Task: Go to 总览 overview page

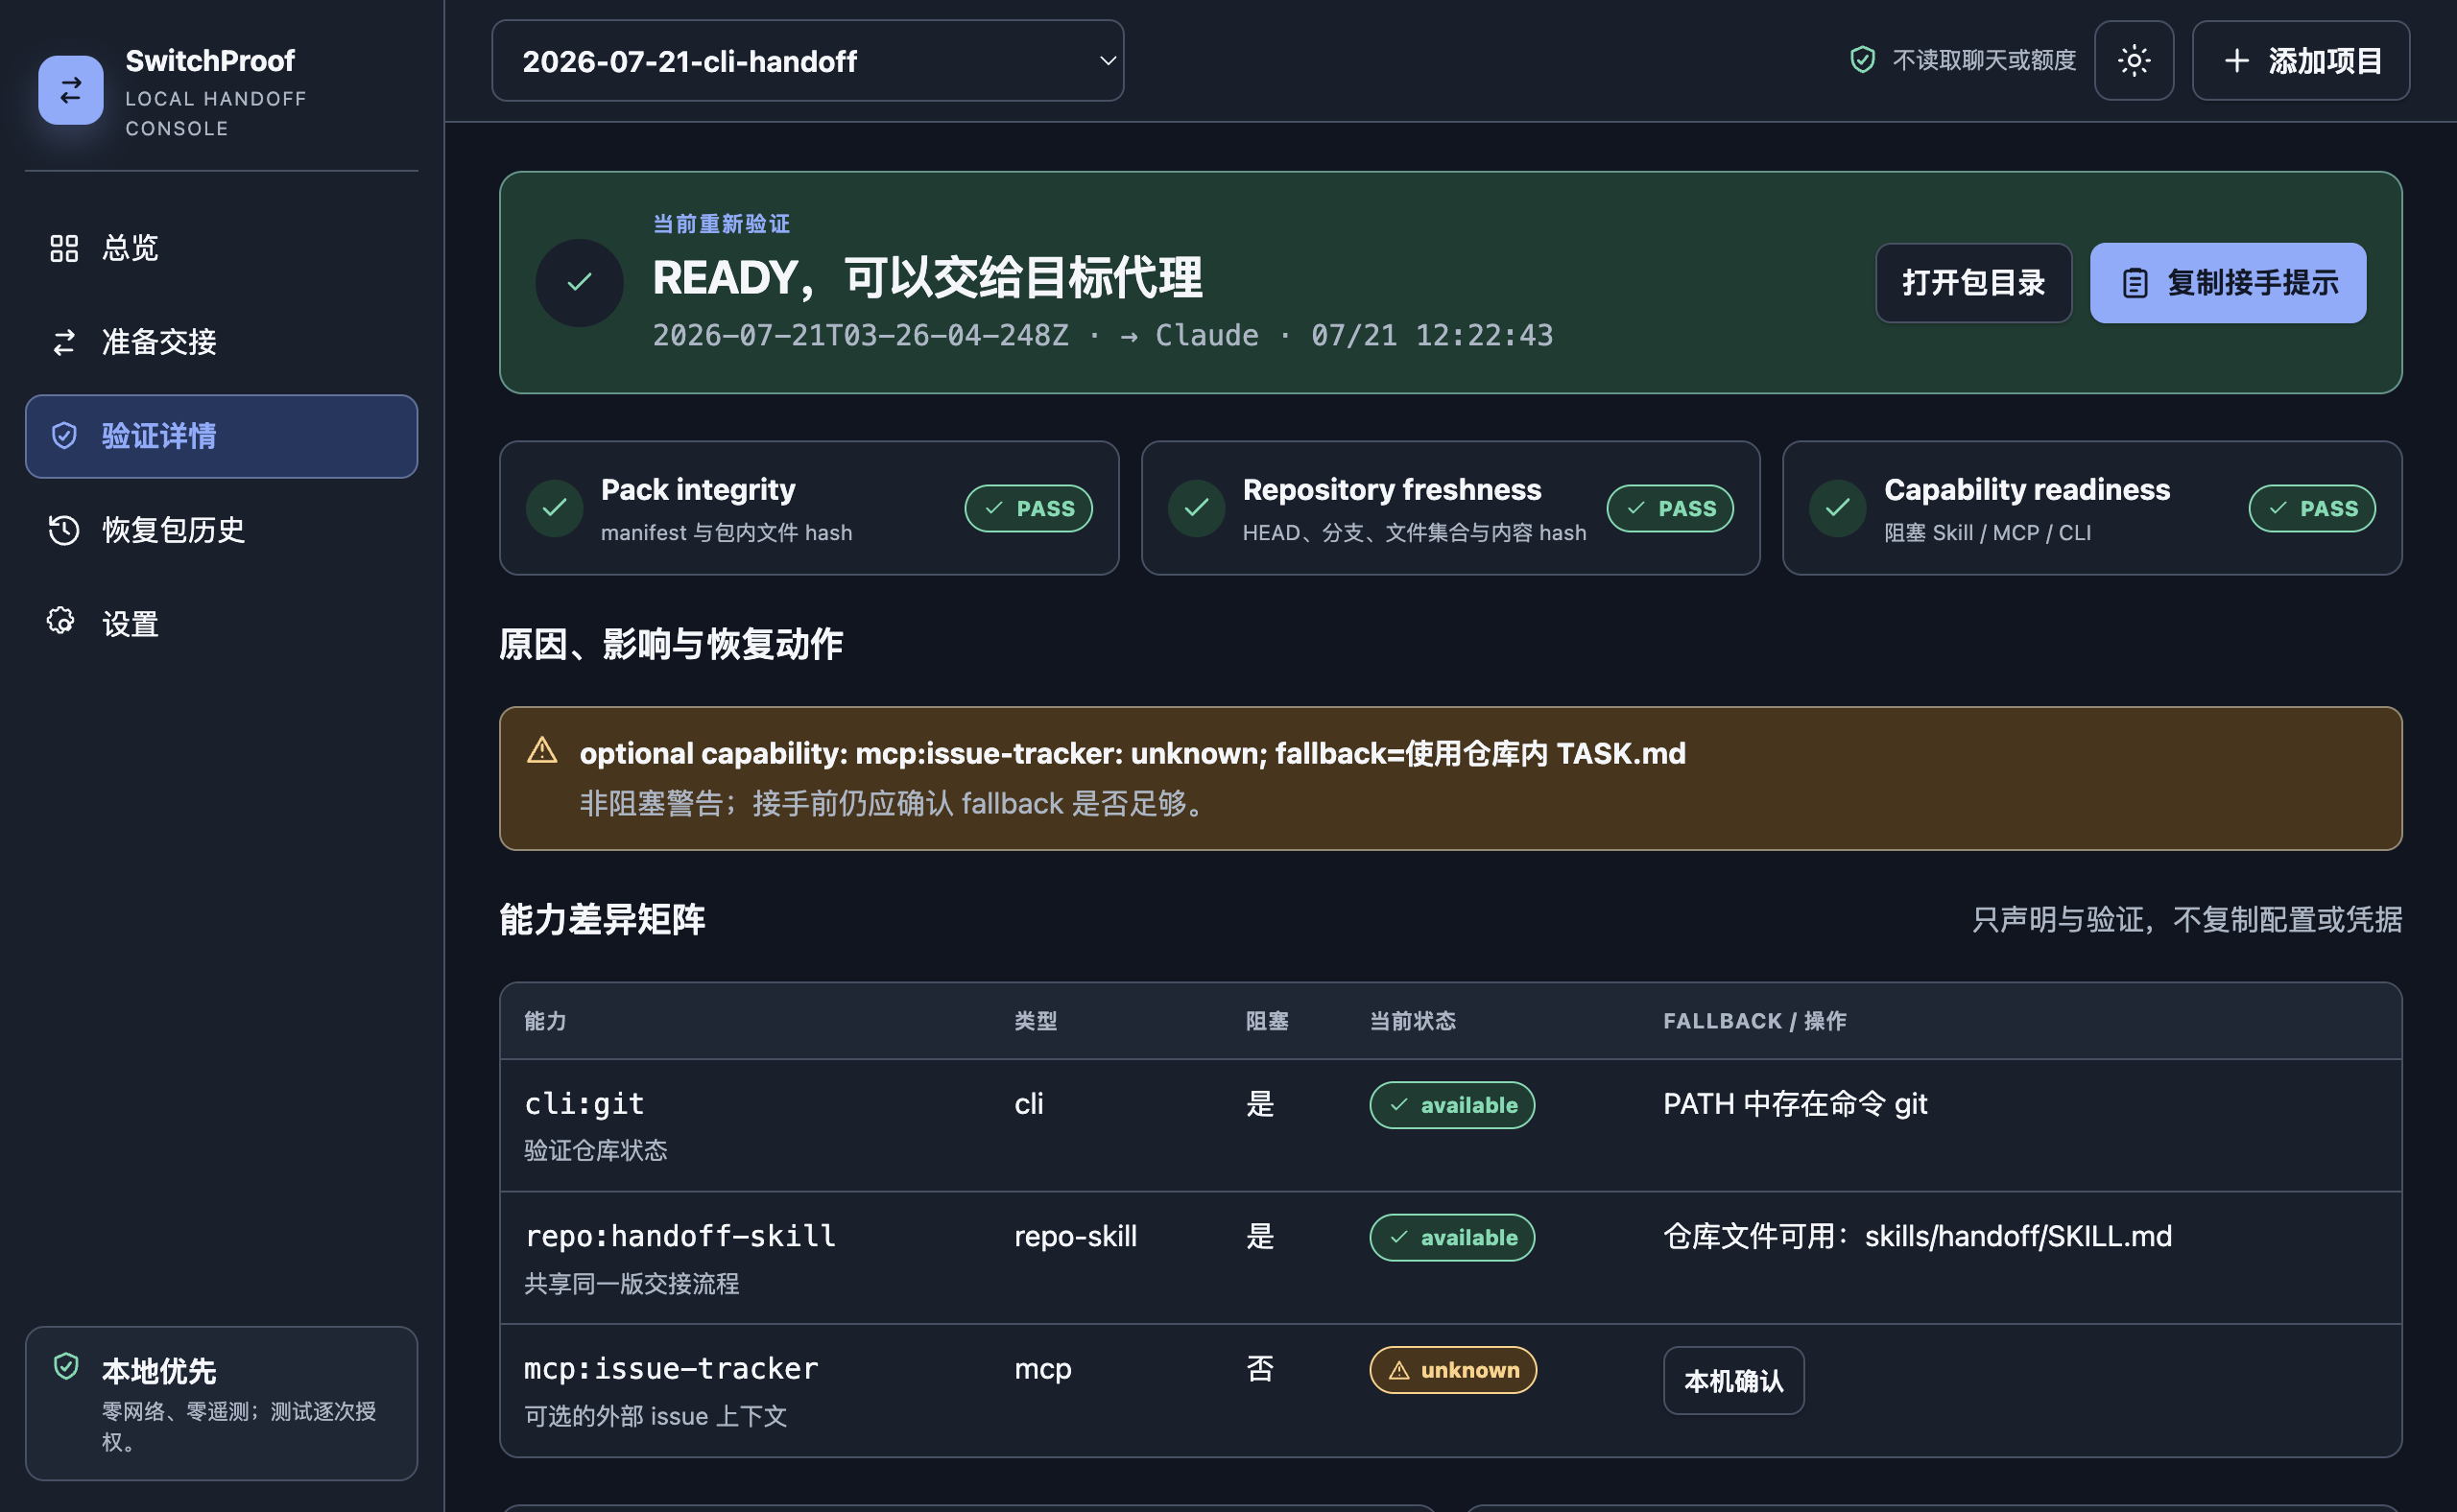Action: [x=221, y=248]
